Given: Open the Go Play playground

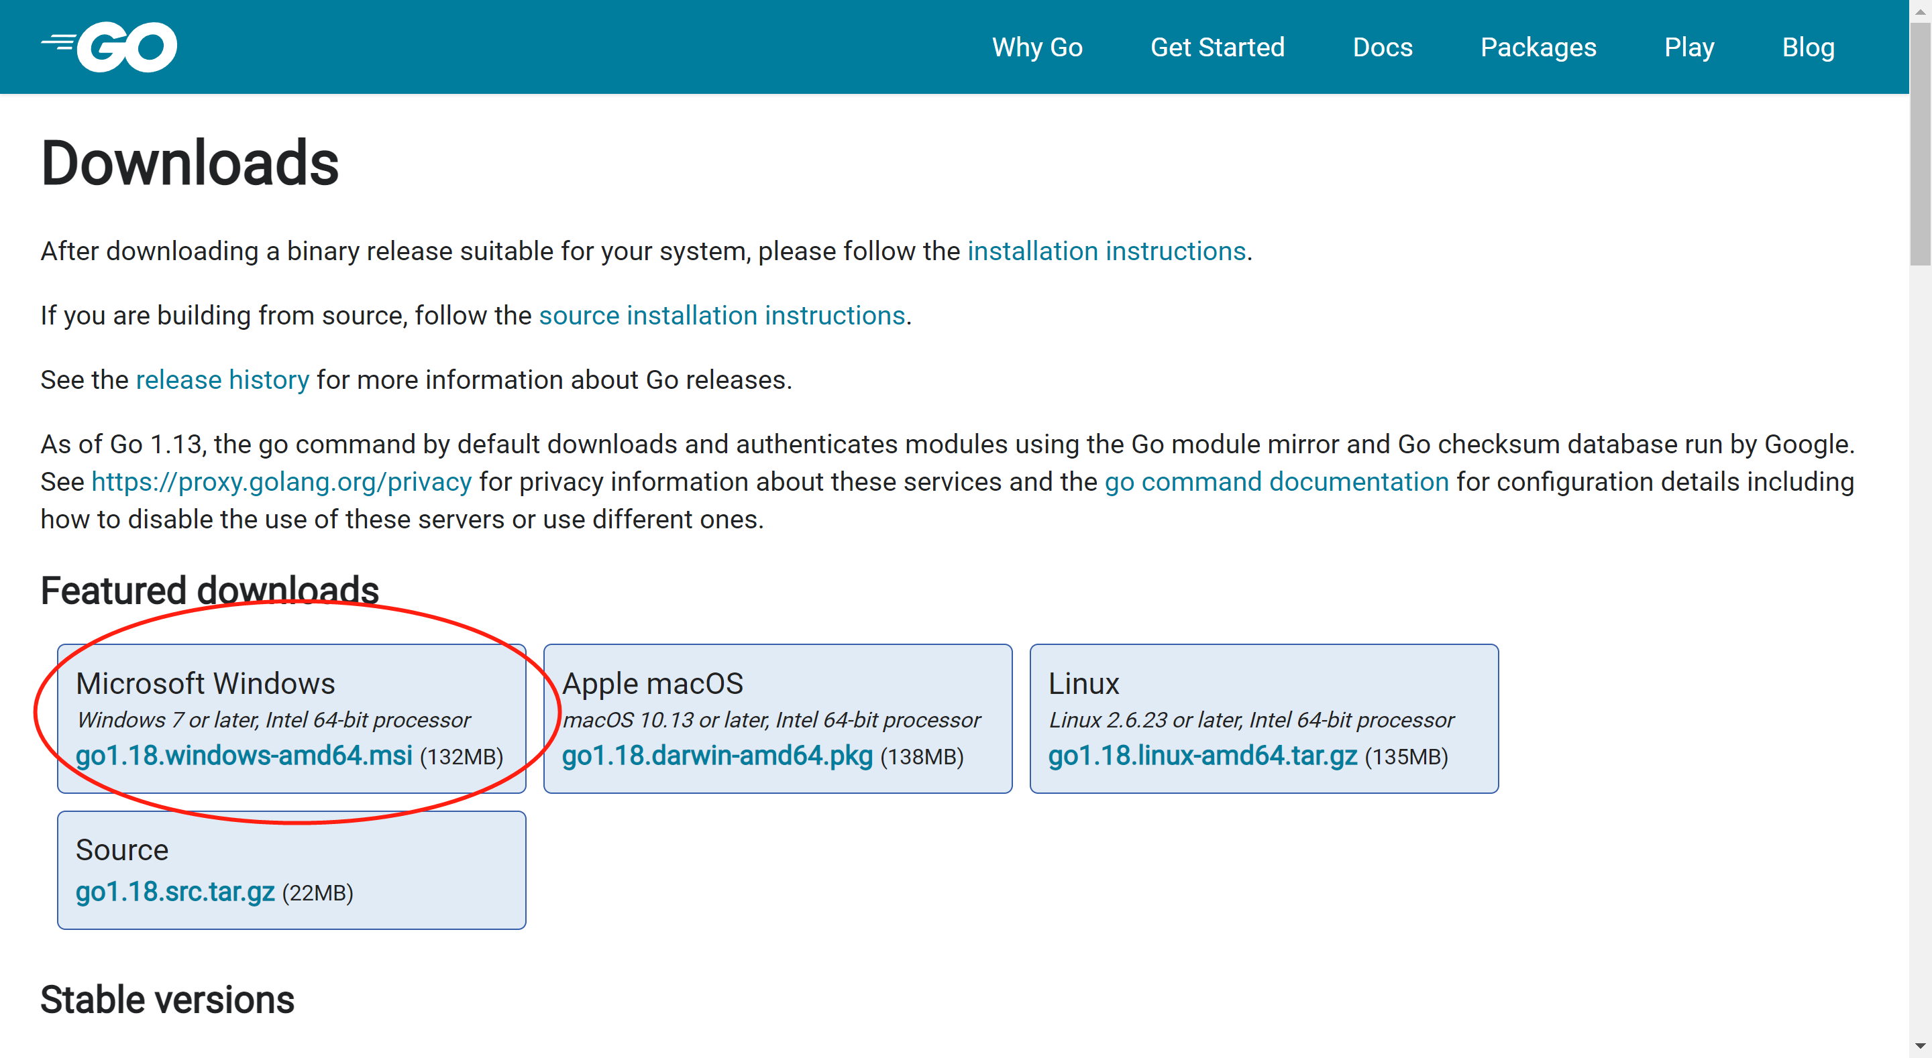Looking at the screenshot, I should point(1689,47).
